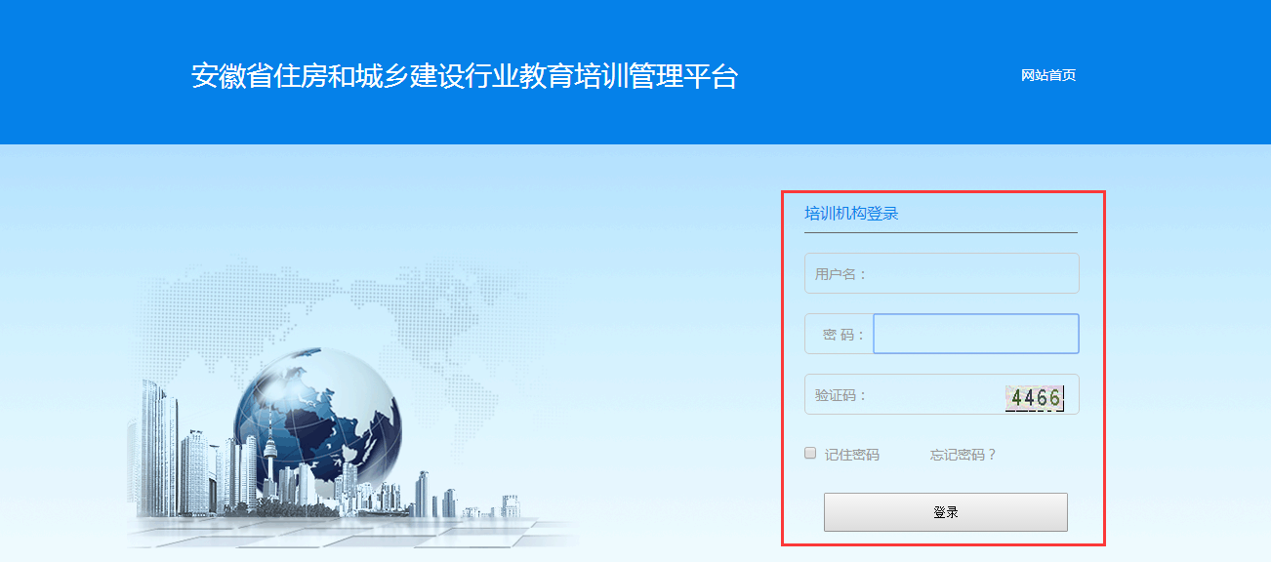Click the divider line under 培训机构登录
The height and width of the screenshot is (562, 1271).
pyautogui.click(x=941, y=232)
